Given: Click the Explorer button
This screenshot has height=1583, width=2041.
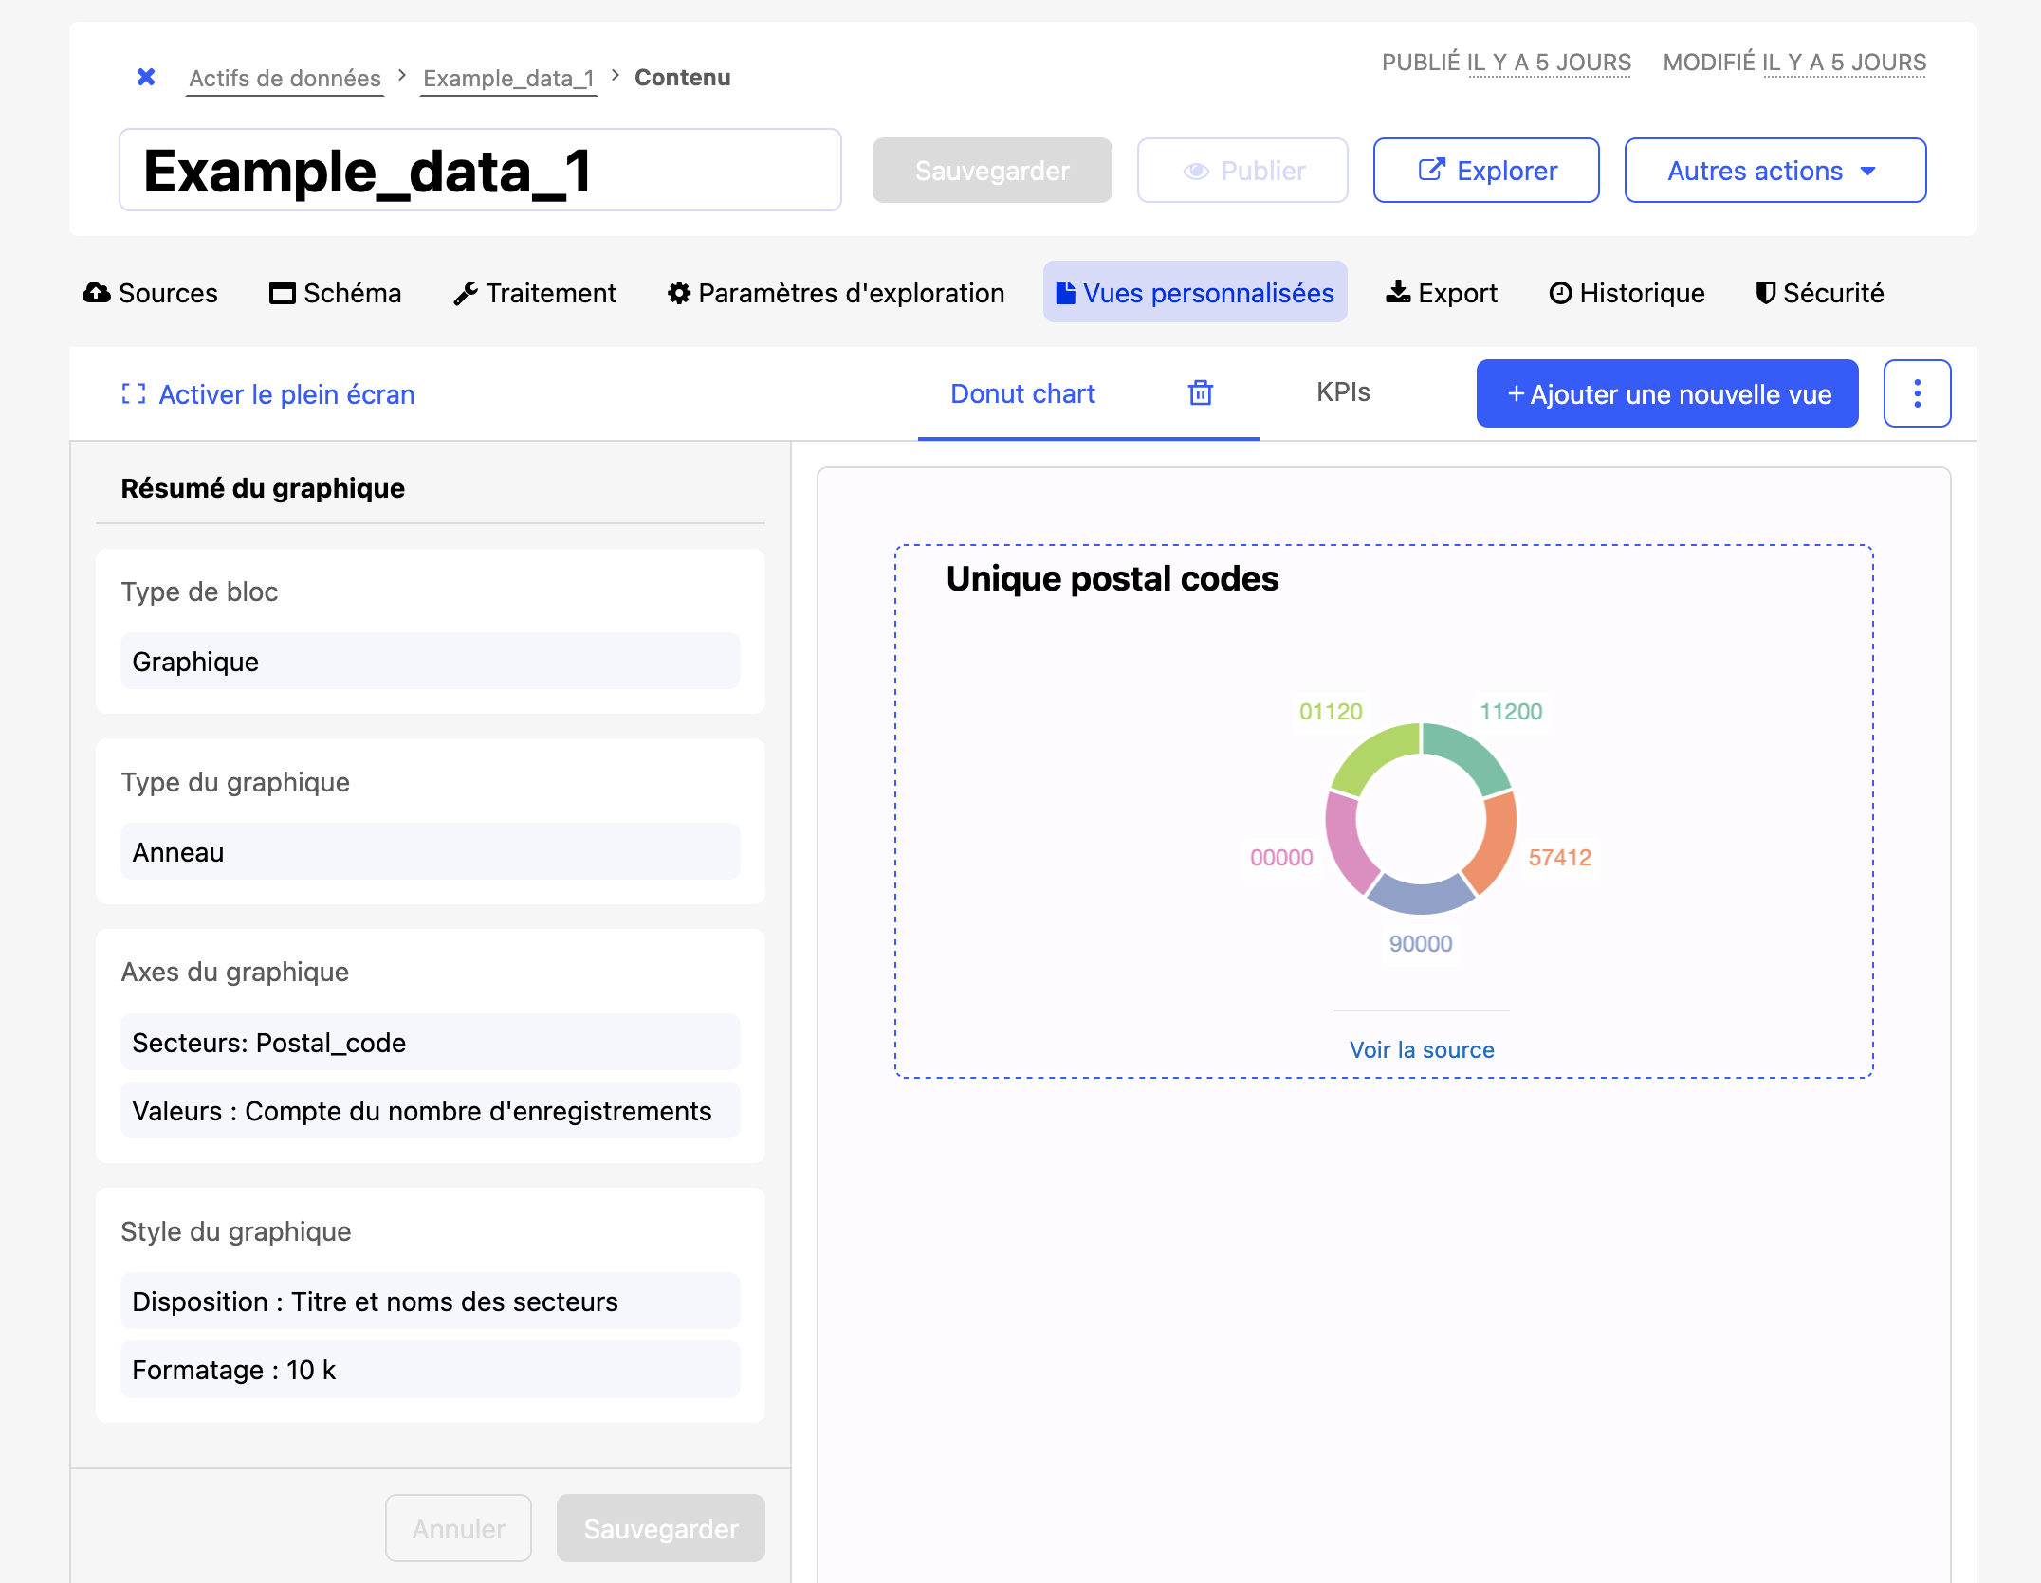Looking at the screenshot, I should tap(1486, 171).
